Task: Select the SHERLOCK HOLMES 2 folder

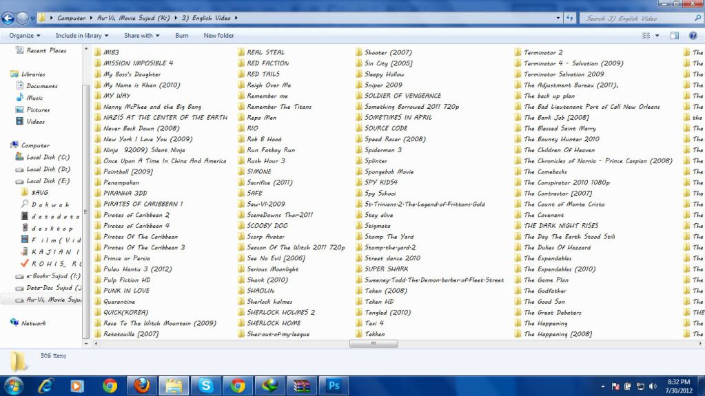Action: (x=280, y=313)
